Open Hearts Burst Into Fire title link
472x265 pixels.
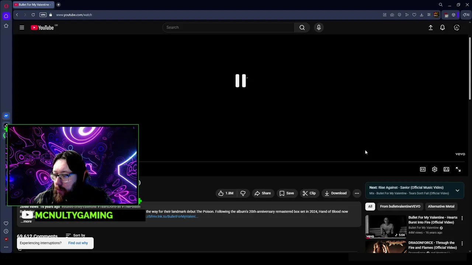(433, 220)
